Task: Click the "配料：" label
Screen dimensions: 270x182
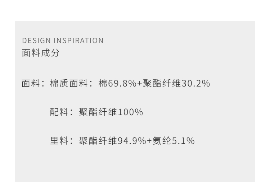Action: tap(60, 112)
